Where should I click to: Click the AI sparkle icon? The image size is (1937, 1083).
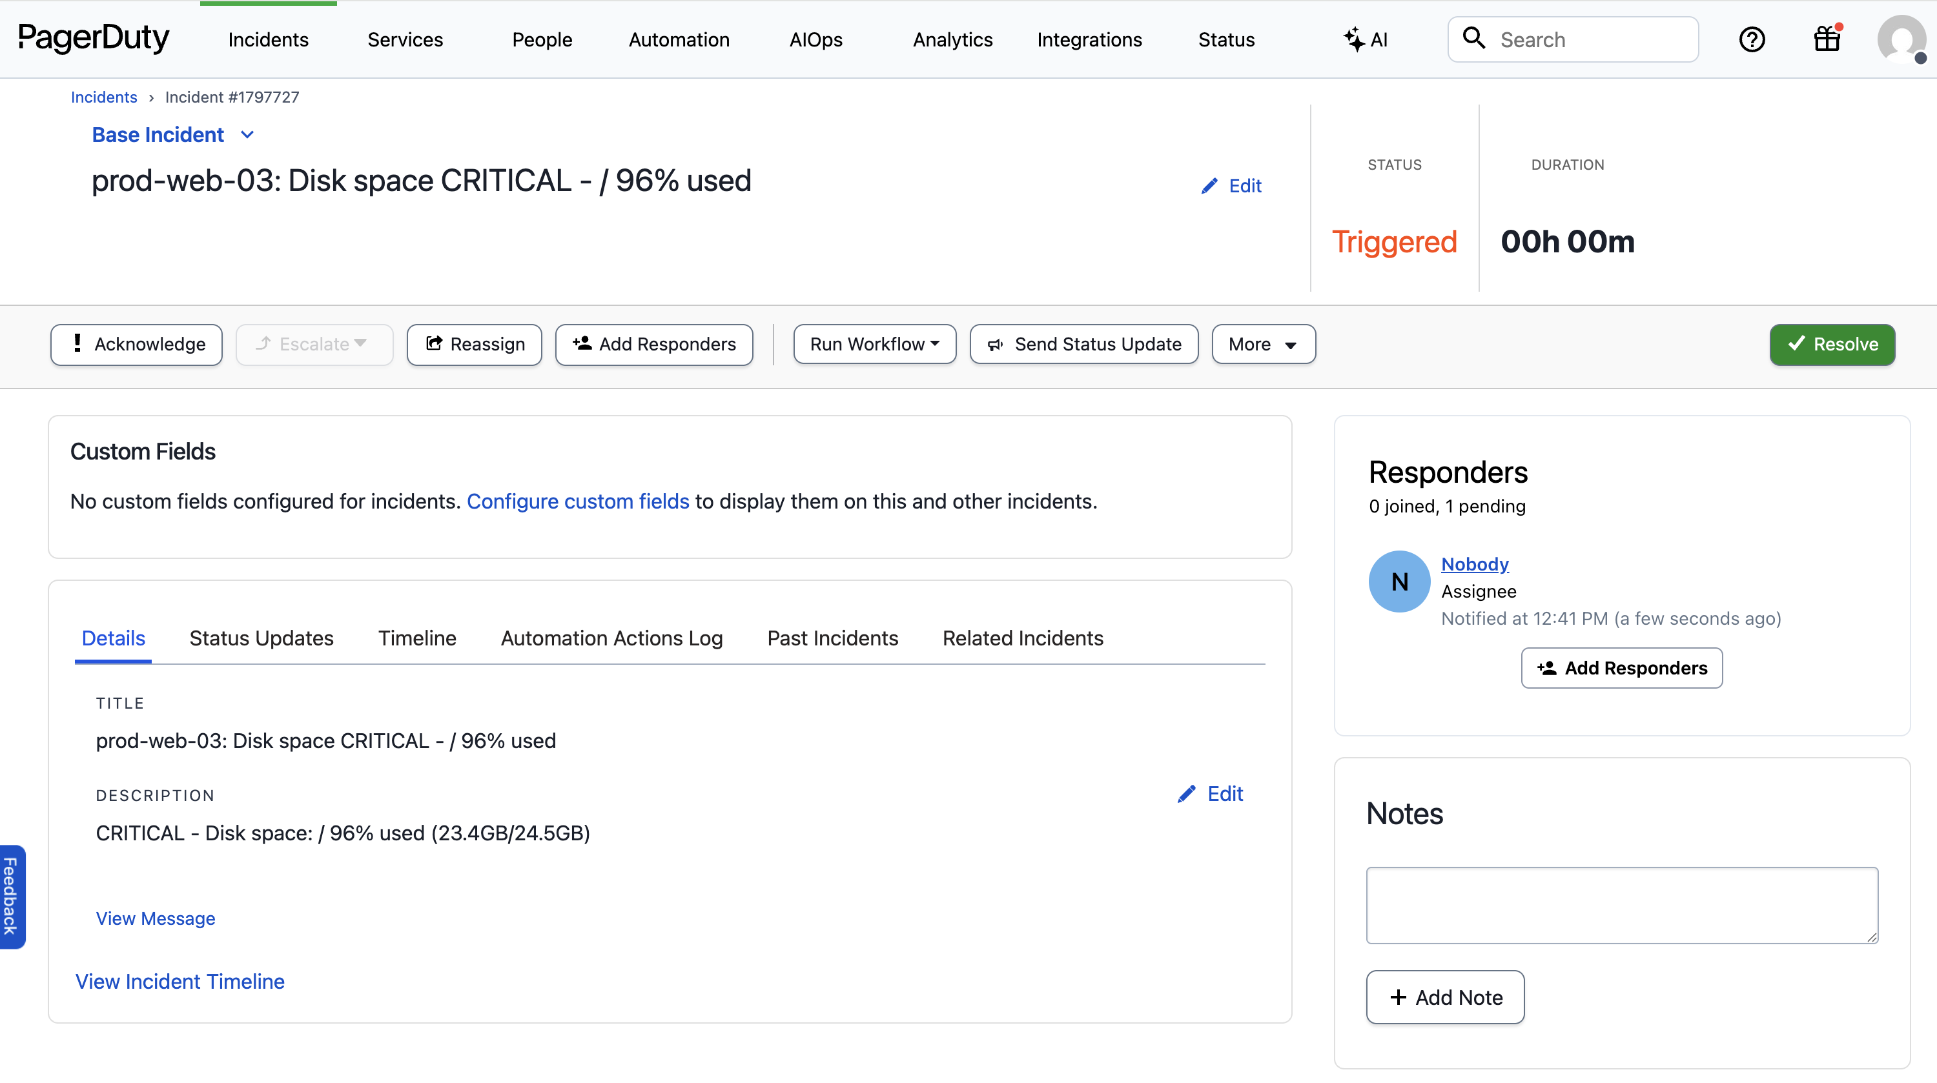[x=1354, y=39]
